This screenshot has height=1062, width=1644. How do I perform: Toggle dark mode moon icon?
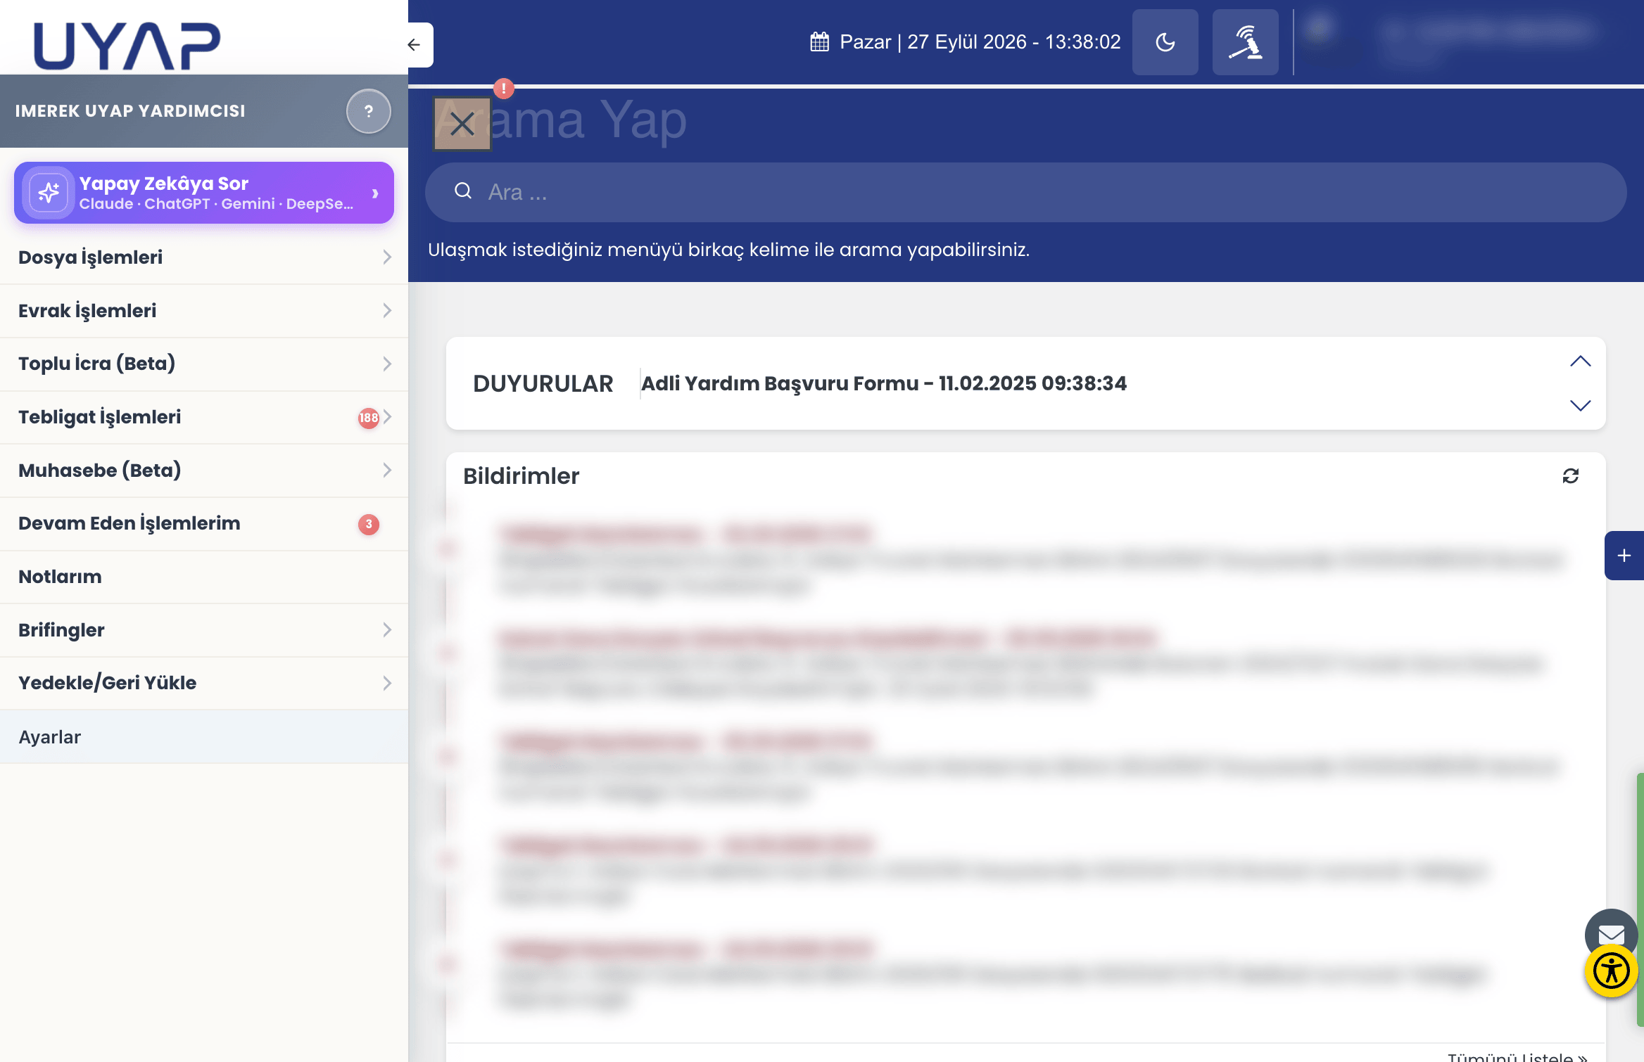click(x=1165, y=42)
